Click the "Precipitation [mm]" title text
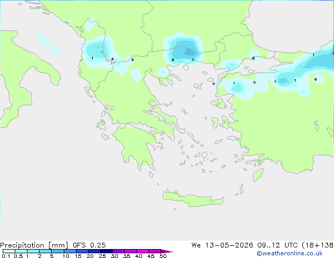The width and height of the screenshot is (334, 258). coord(34,245)
